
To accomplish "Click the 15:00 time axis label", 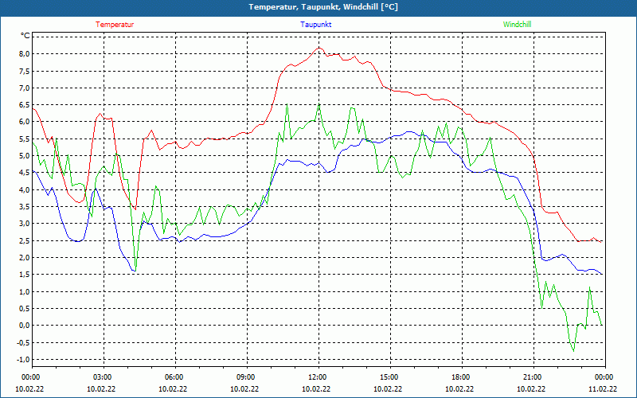I will pos(390,377).
